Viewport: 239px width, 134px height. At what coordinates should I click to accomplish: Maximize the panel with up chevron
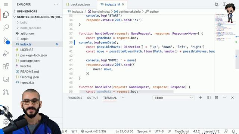pos(224,98)
